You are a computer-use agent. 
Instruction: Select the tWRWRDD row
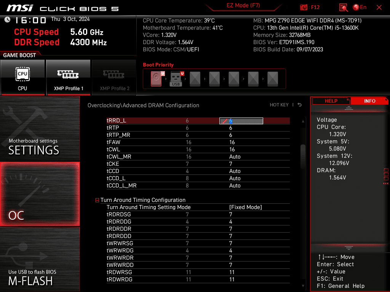[198, 265]
